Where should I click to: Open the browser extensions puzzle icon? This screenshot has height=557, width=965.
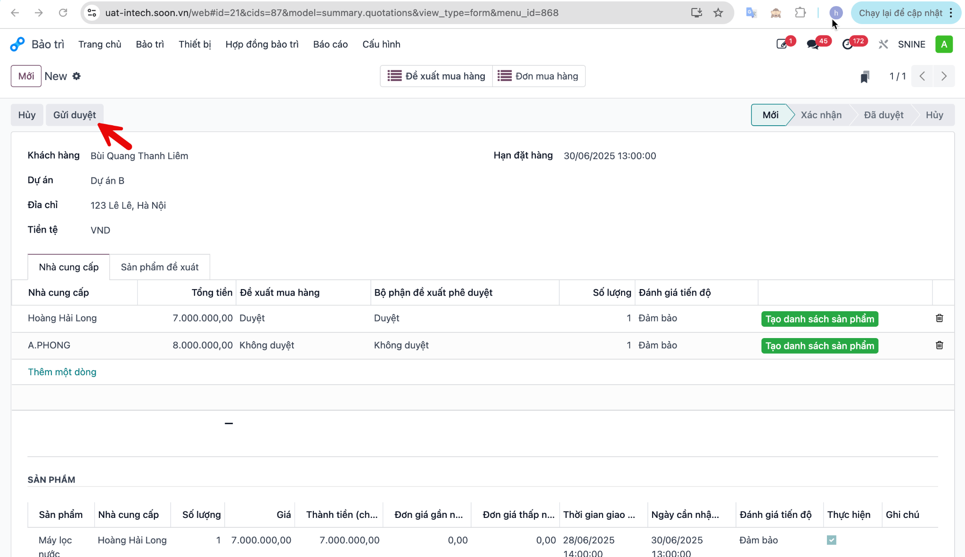pos(800,13)
